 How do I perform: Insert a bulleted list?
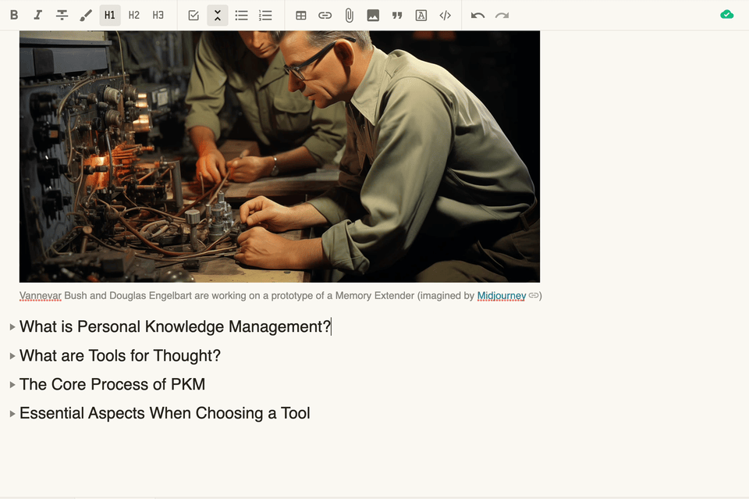[241, 16]
